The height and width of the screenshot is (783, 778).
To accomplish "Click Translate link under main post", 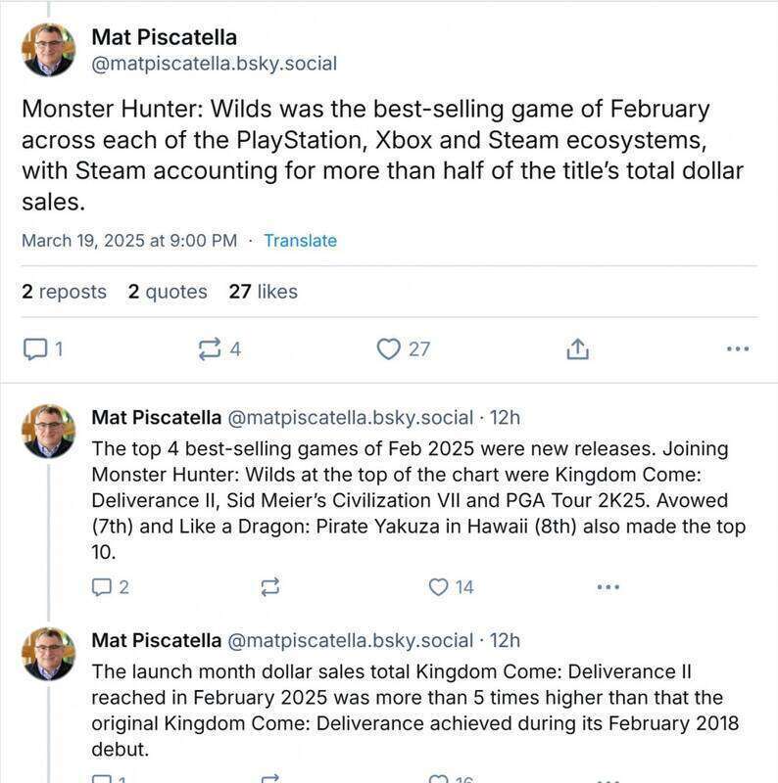I will (x=300, y=241).
